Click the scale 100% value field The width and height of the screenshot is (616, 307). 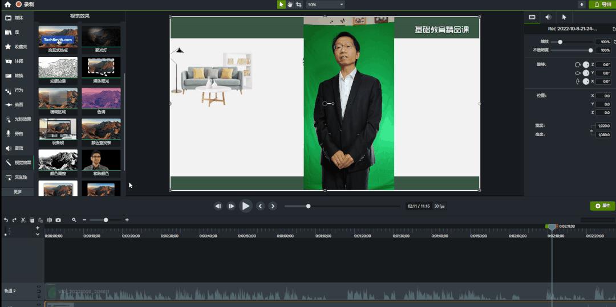tap(603, 42)
